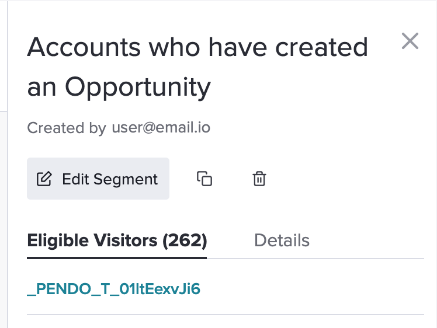Click the segment title heading

[197, 67]
